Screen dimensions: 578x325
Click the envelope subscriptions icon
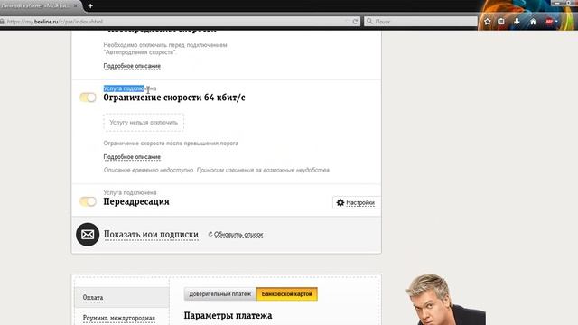point(88,235)
